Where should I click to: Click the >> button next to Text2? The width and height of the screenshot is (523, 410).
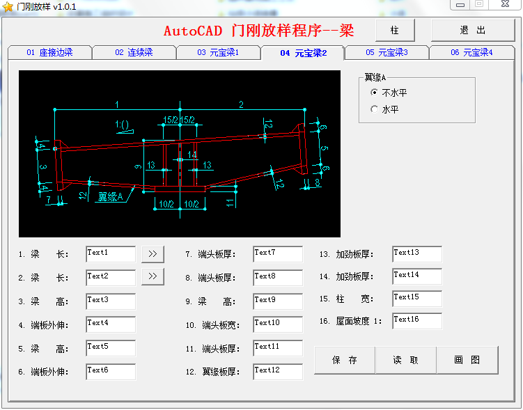tap(153, 276)
